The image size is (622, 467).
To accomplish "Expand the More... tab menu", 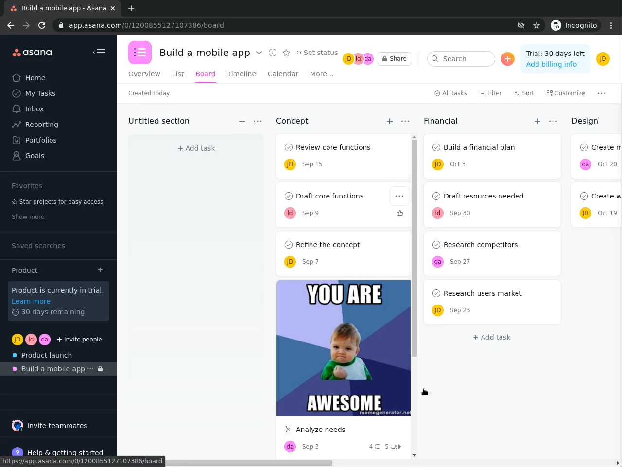I will pyautogui.click(x=322, y=74).
